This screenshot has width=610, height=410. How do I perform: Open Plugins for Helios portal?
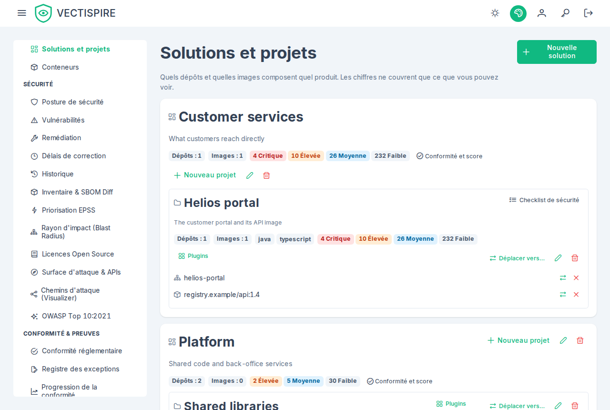click(193, 256)
